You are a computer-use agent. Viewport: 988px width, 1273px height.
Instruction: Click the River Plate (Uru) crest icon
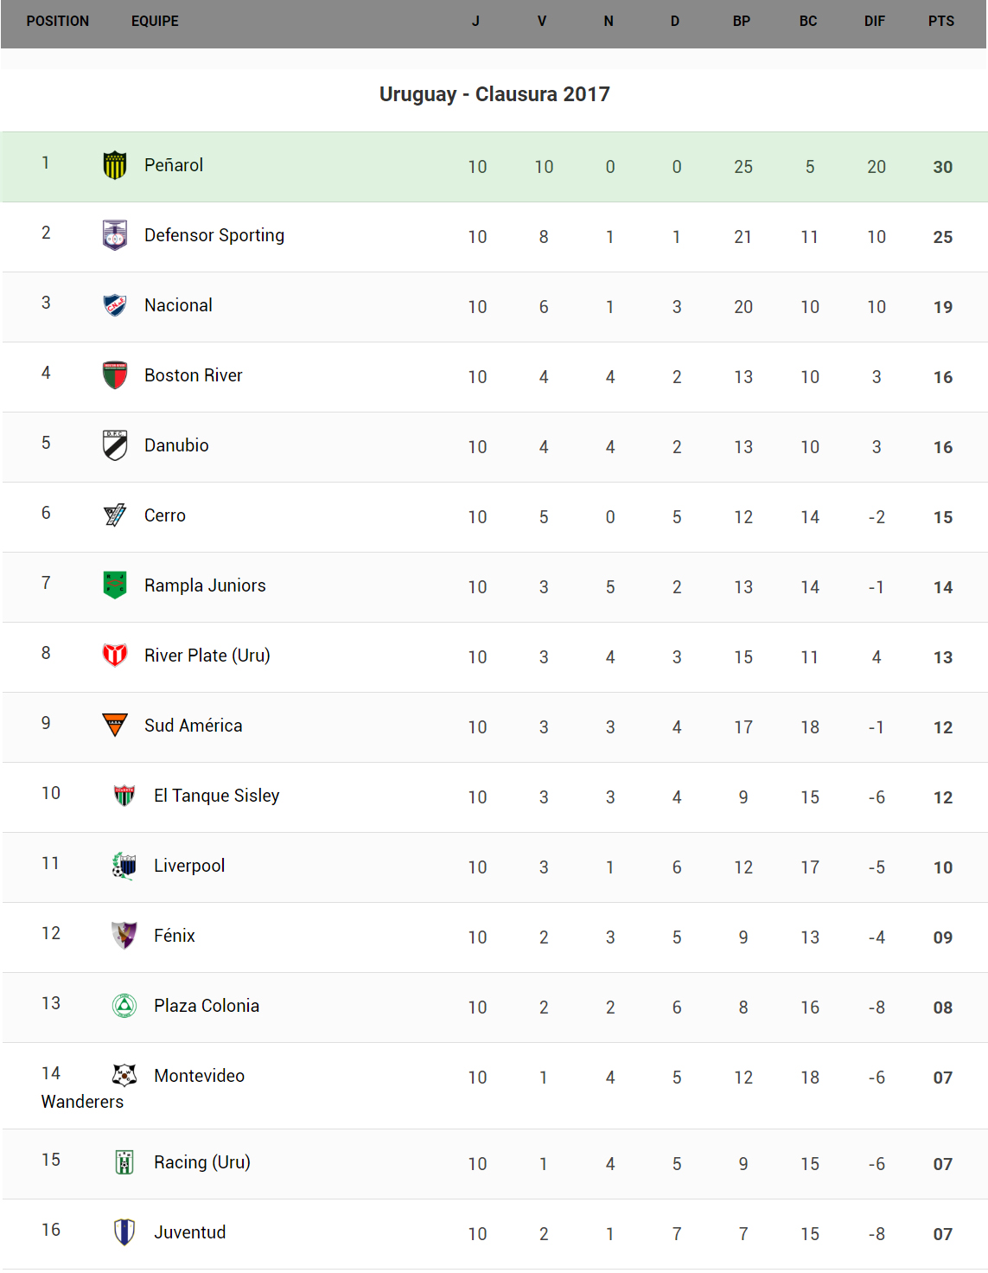(x=115, y=656)
